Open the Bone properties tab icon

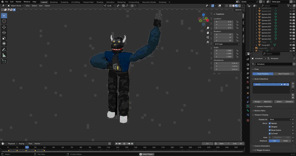(248, 111)
